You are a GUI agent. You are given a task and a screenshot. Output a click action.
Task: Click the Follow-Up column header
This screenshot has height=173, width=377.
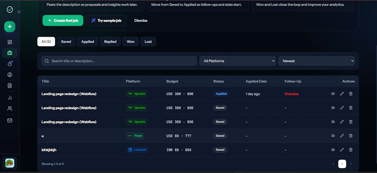click(x=293, y=82)
